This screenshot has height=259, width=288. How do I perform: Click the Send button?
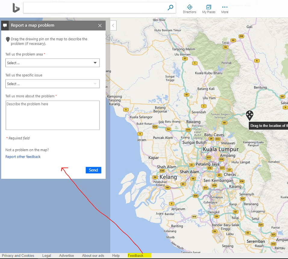(93, 170)
